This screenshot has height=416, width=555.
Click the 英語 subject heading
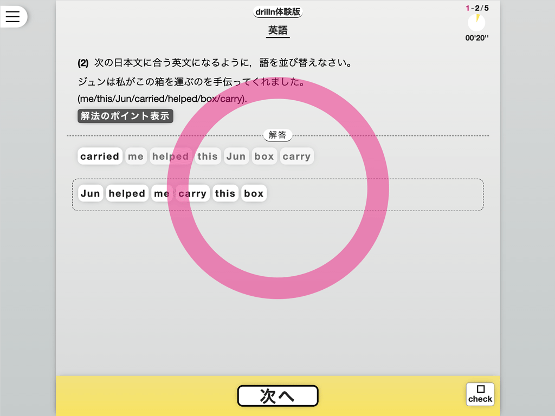pos(278,31)
